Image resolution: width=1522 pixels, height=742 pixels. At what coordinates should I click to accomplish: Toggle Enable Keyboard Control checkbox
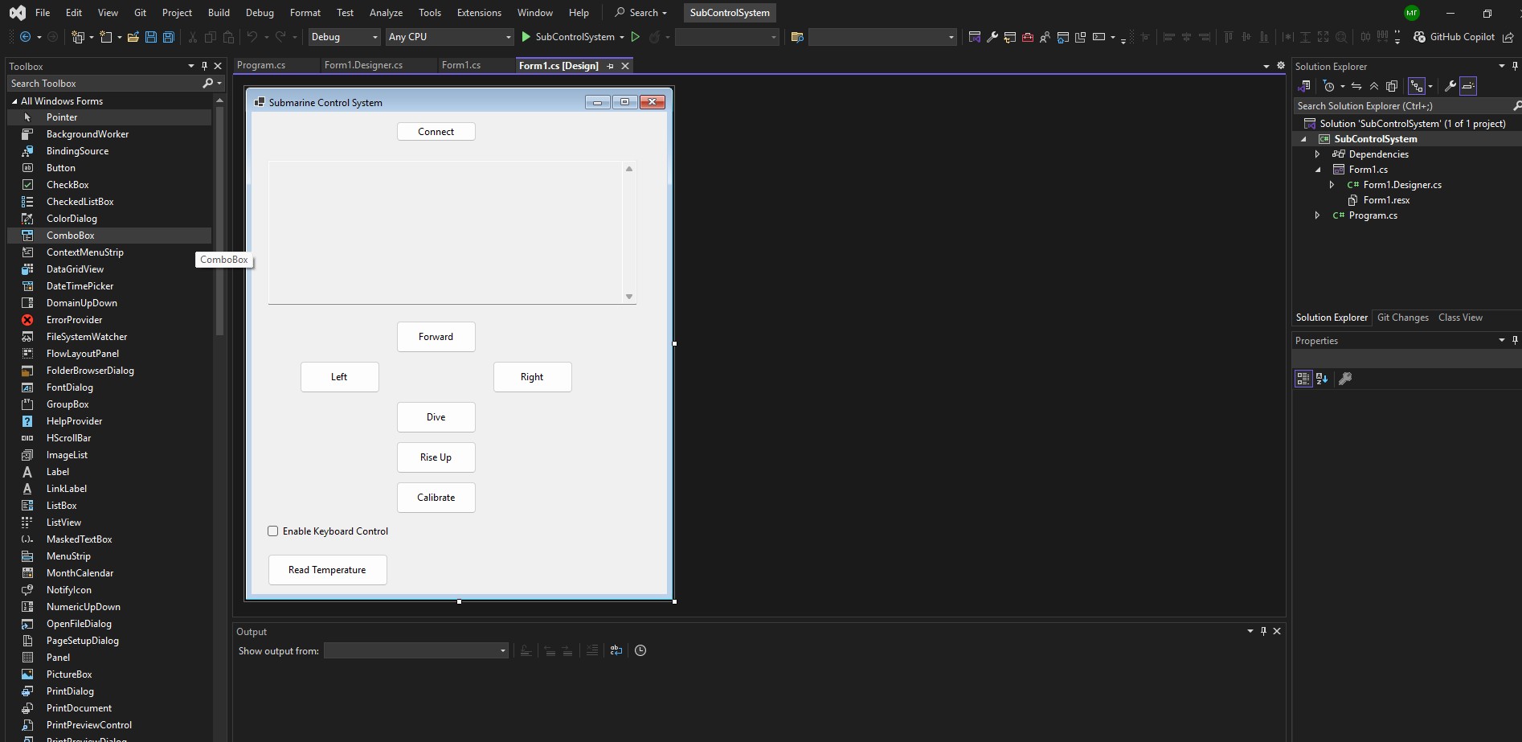pyautogui.click(x=273, y=531)
